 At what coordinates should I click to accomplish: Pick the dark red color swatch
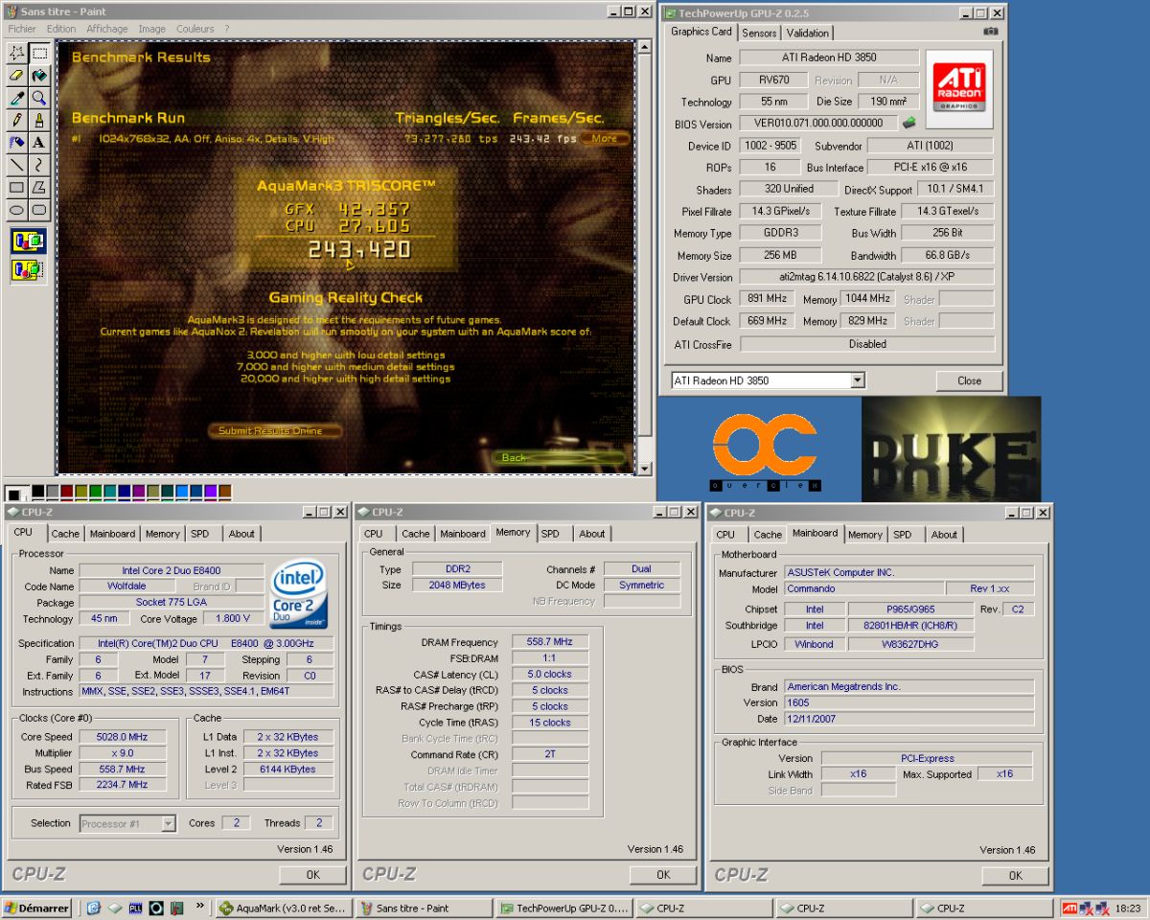[66, 491]
